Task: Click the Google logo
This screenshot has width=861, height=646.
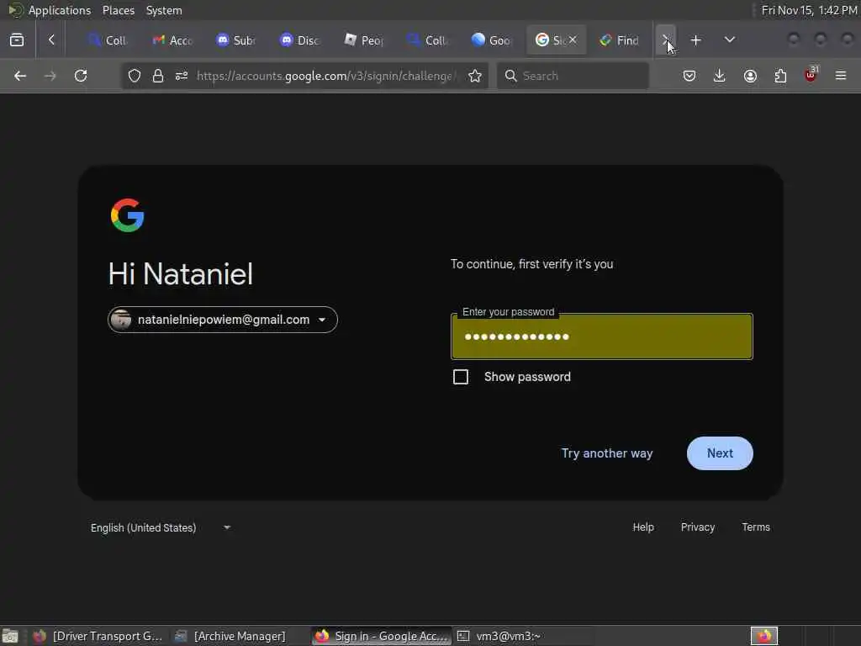Action: 128,215
